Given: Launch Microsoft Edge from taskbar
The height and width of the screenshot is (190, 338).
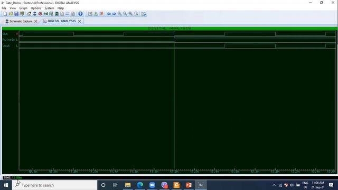Looking at the screenshot, I should click(x=140, y=185).
